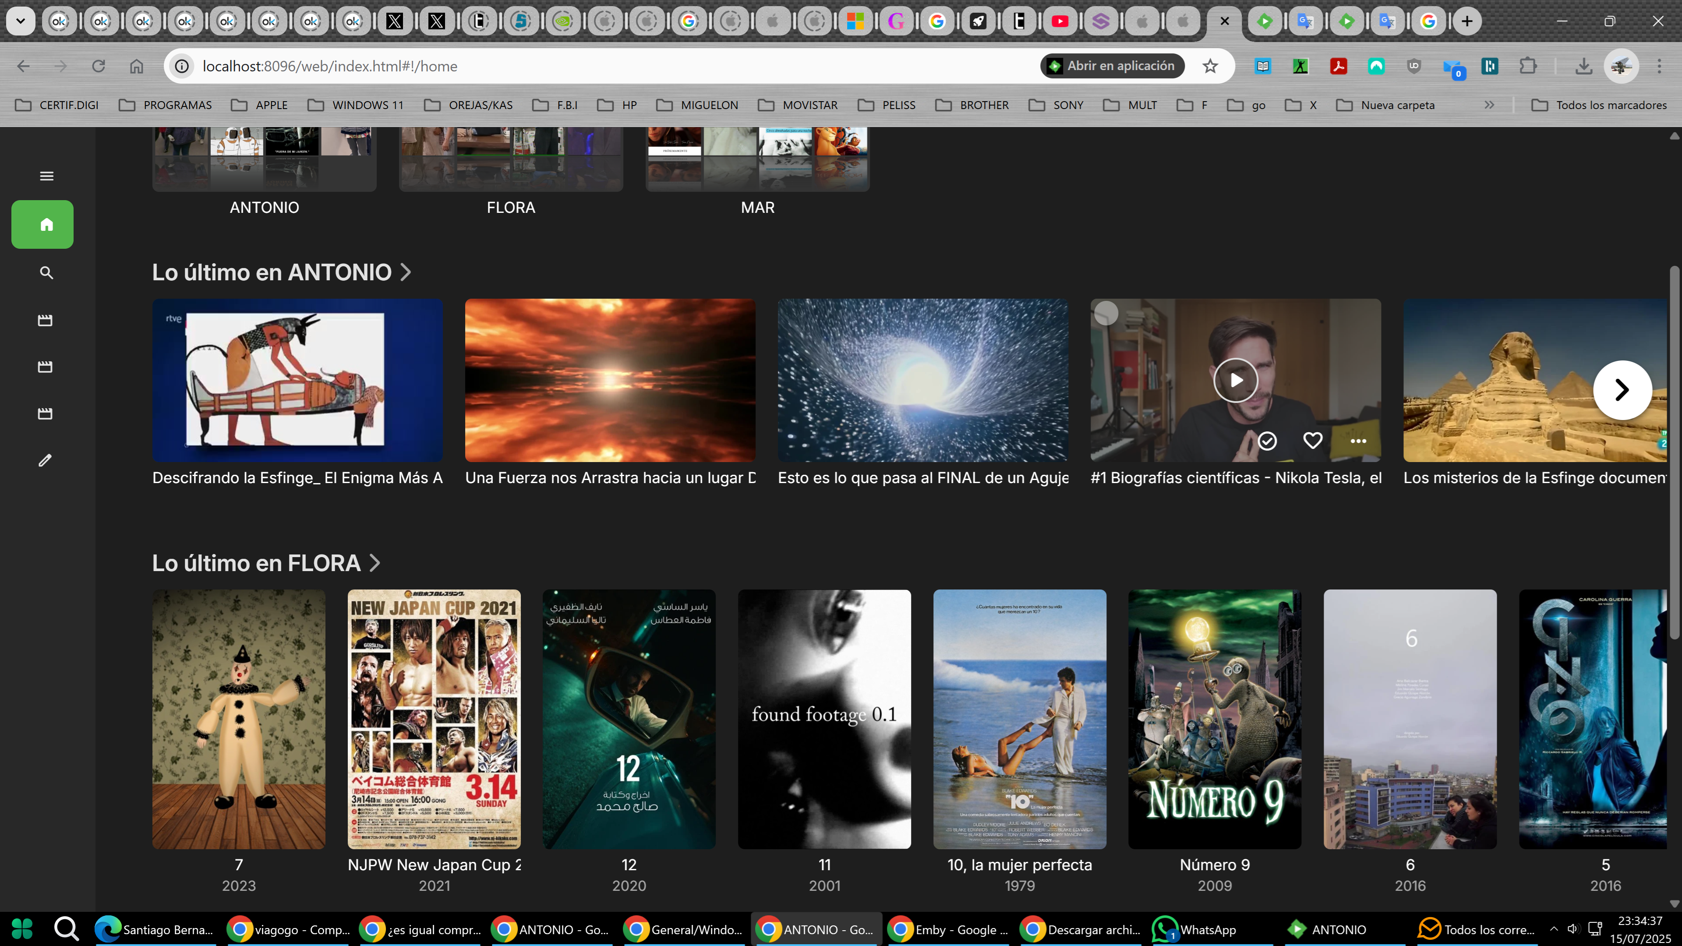Open the movie poster titled 12
The image size is (1682, 946).
click(x=629, y=719)
